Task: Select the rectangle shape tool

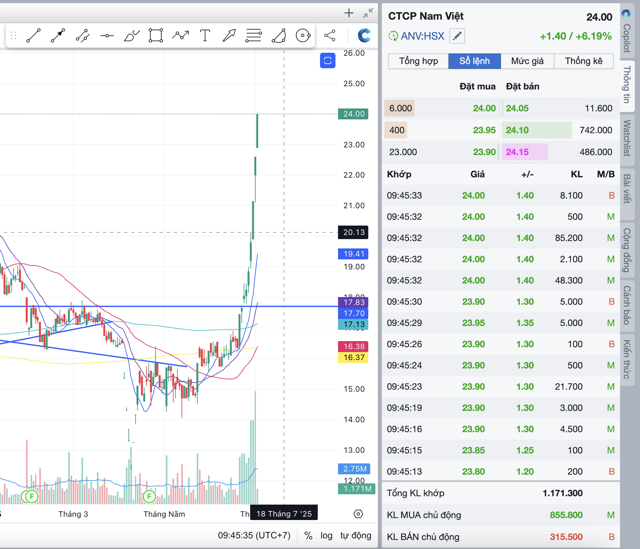Action: [x=155, y=35]
